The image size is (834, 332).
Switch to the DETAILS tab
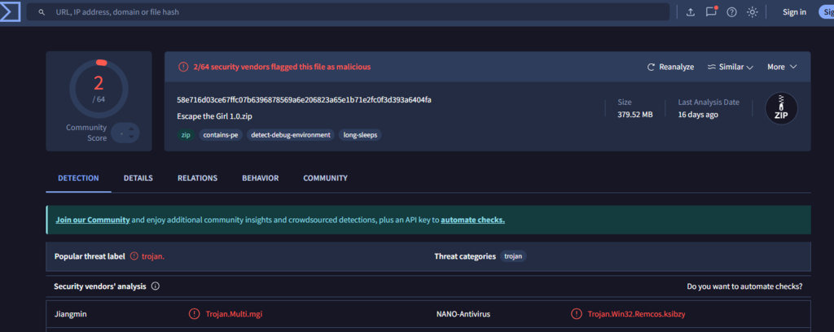(x=138, y=178)
